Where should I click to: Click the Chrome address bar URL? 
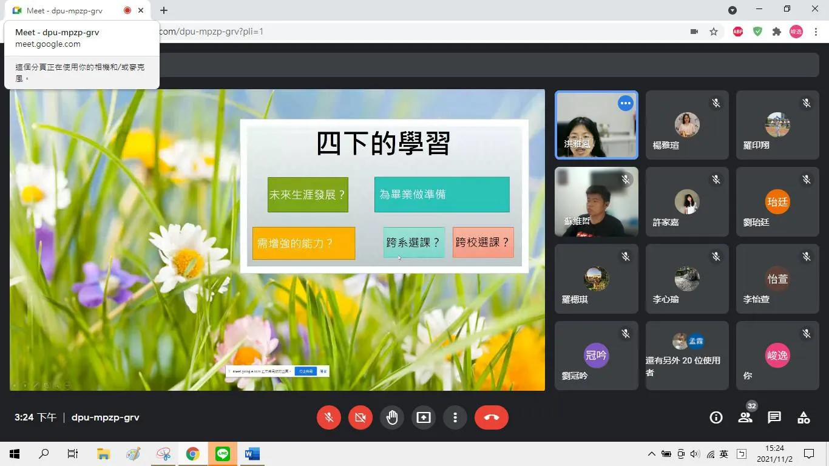pyautogui.click(x=212, y=32)
